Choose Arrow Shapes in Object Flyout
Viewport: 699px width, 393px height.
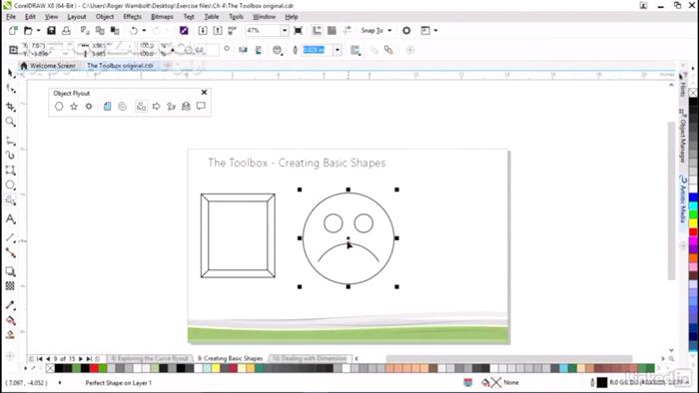156,107
